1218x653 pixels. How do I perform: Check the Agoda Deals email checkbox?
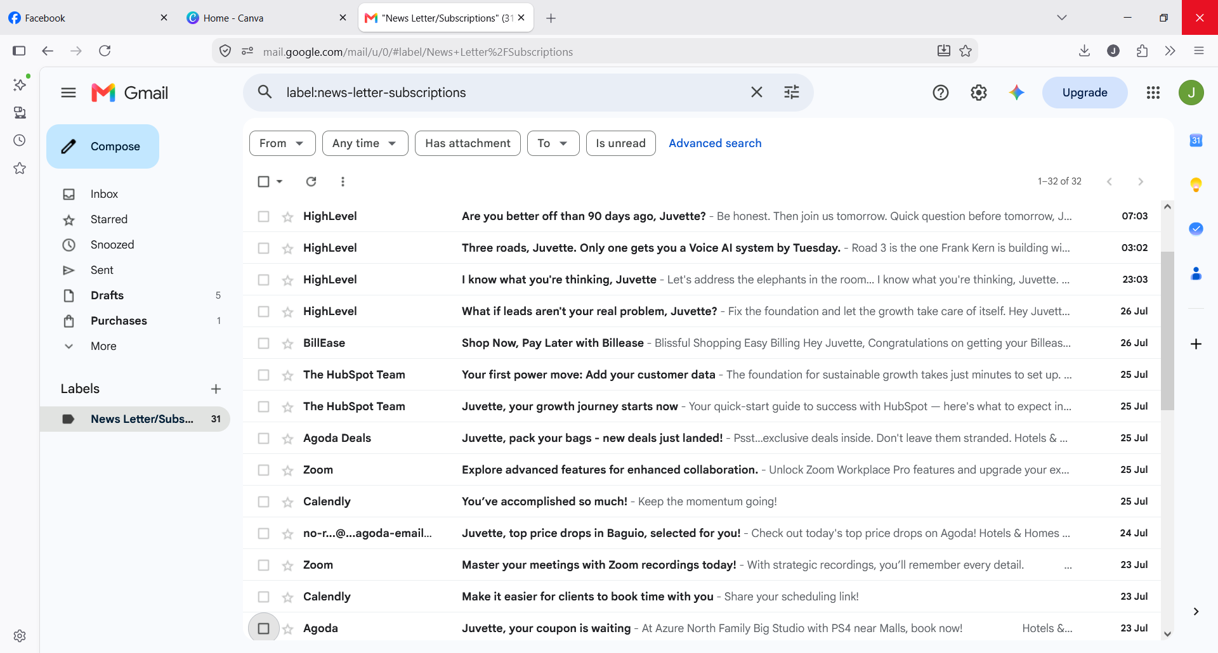click(263, 438)
